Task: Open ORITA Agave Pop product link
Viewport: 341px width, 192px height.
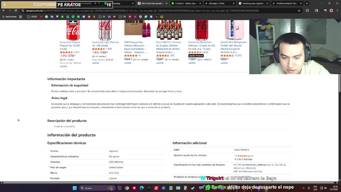Action: click(x=136, y=47)
